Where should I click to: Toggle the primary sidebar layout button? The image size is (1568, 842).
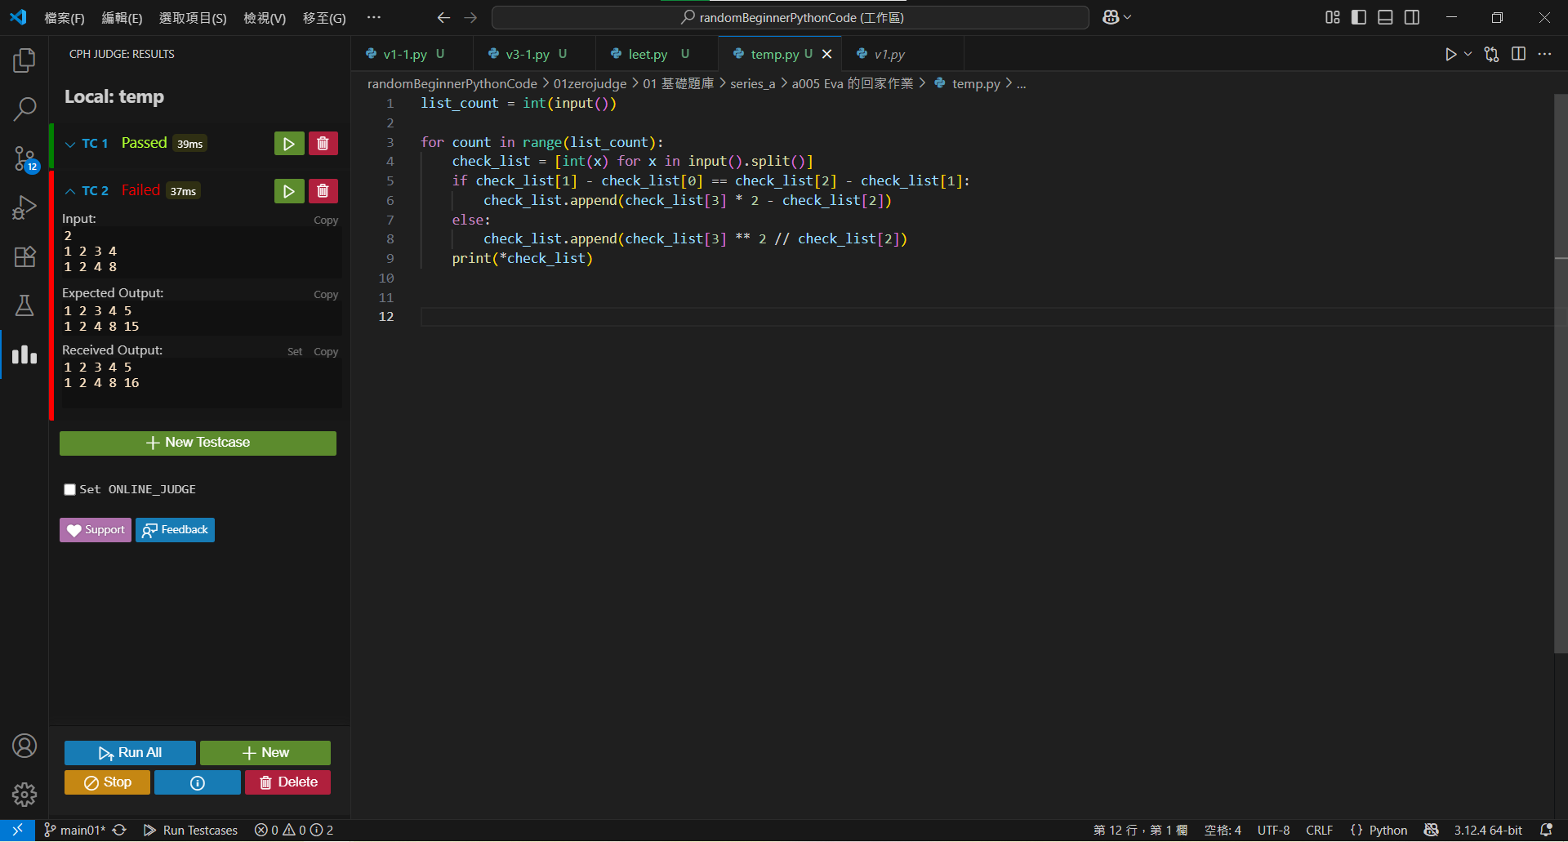pyautogui.click(x=1359, y=17)
